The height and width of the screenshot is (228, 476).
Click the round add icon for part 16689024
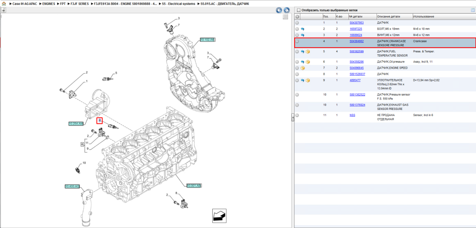(x=297, y=35)
